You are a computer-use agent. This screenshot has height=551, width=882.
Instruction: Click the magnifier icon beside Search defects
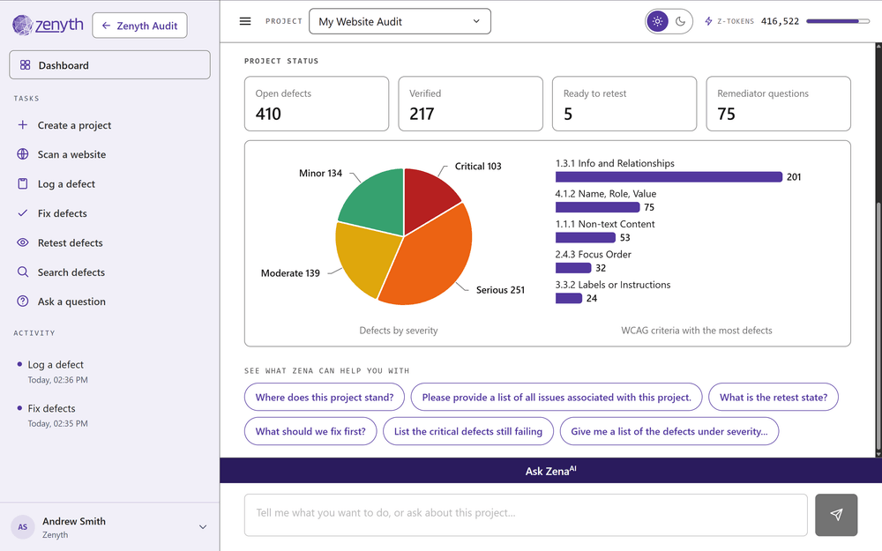[23, 272]
